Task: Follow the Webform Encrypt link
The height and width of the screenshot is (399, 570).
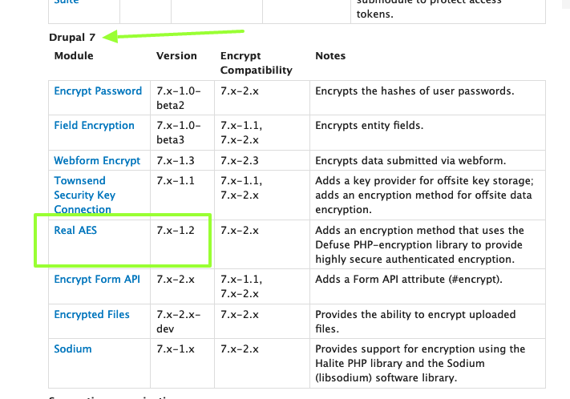Action: (97, 160)
